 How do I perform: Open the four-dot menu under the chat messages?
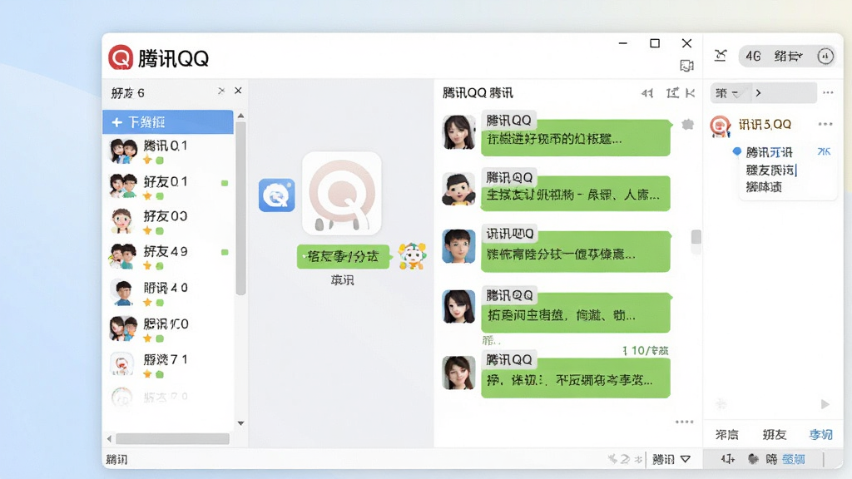(684, 422)
